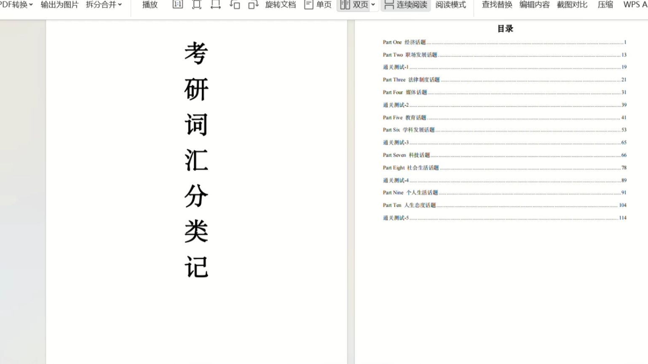Select the 1:1 actual size zoom icon
This screenshot has width=648, height=364.
tap(177, 4)
